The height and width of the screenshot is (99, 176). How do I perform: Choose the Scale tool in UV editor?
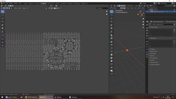pos(2,25)
